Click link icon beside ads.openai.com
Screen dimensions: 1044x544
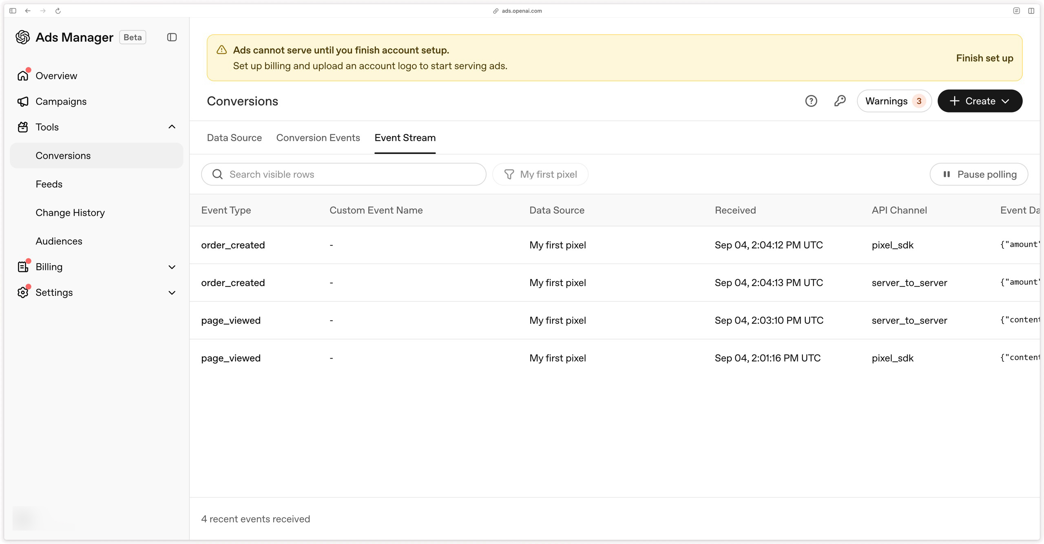[495, 11]
